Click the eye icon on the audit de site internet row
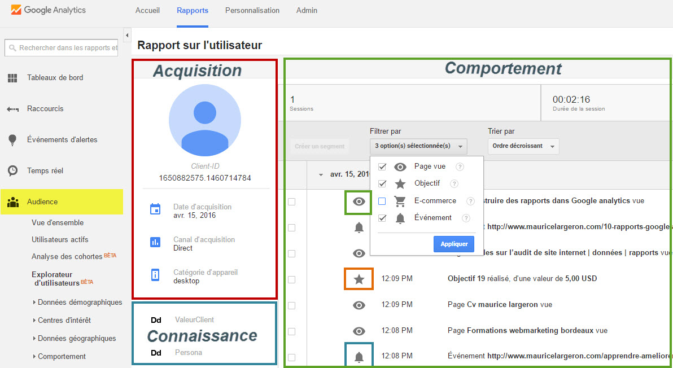 pos(359,253)
